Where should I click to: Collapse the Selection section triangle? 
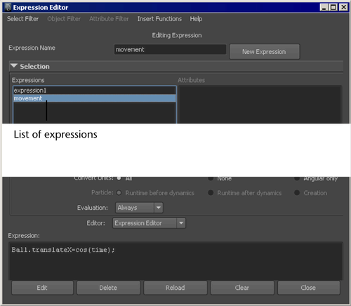coord(14,66)
